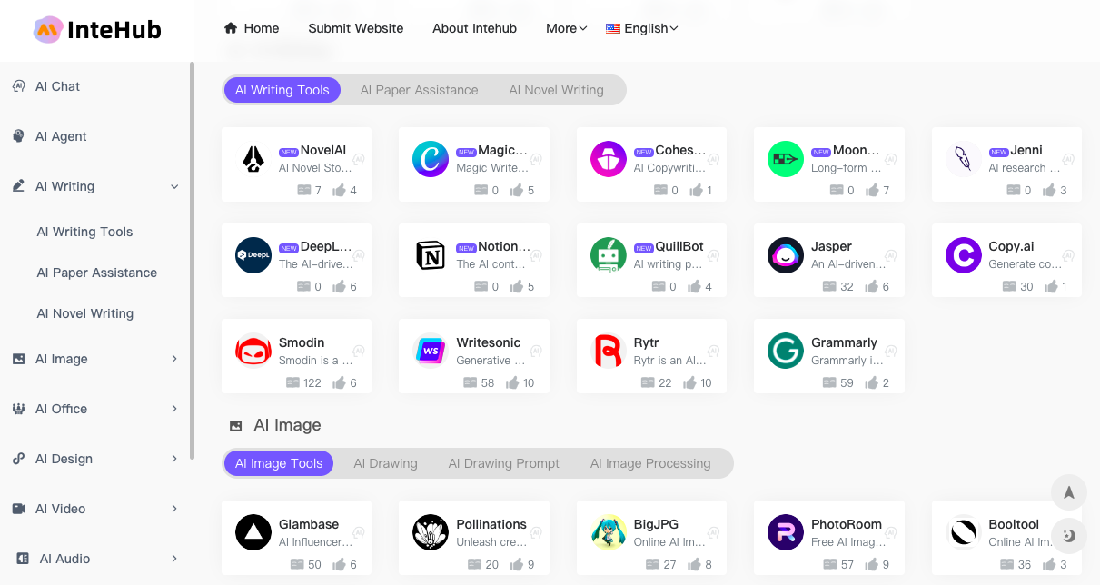
Task: Click the Home icon in top navigation
Action: (231, 28)
